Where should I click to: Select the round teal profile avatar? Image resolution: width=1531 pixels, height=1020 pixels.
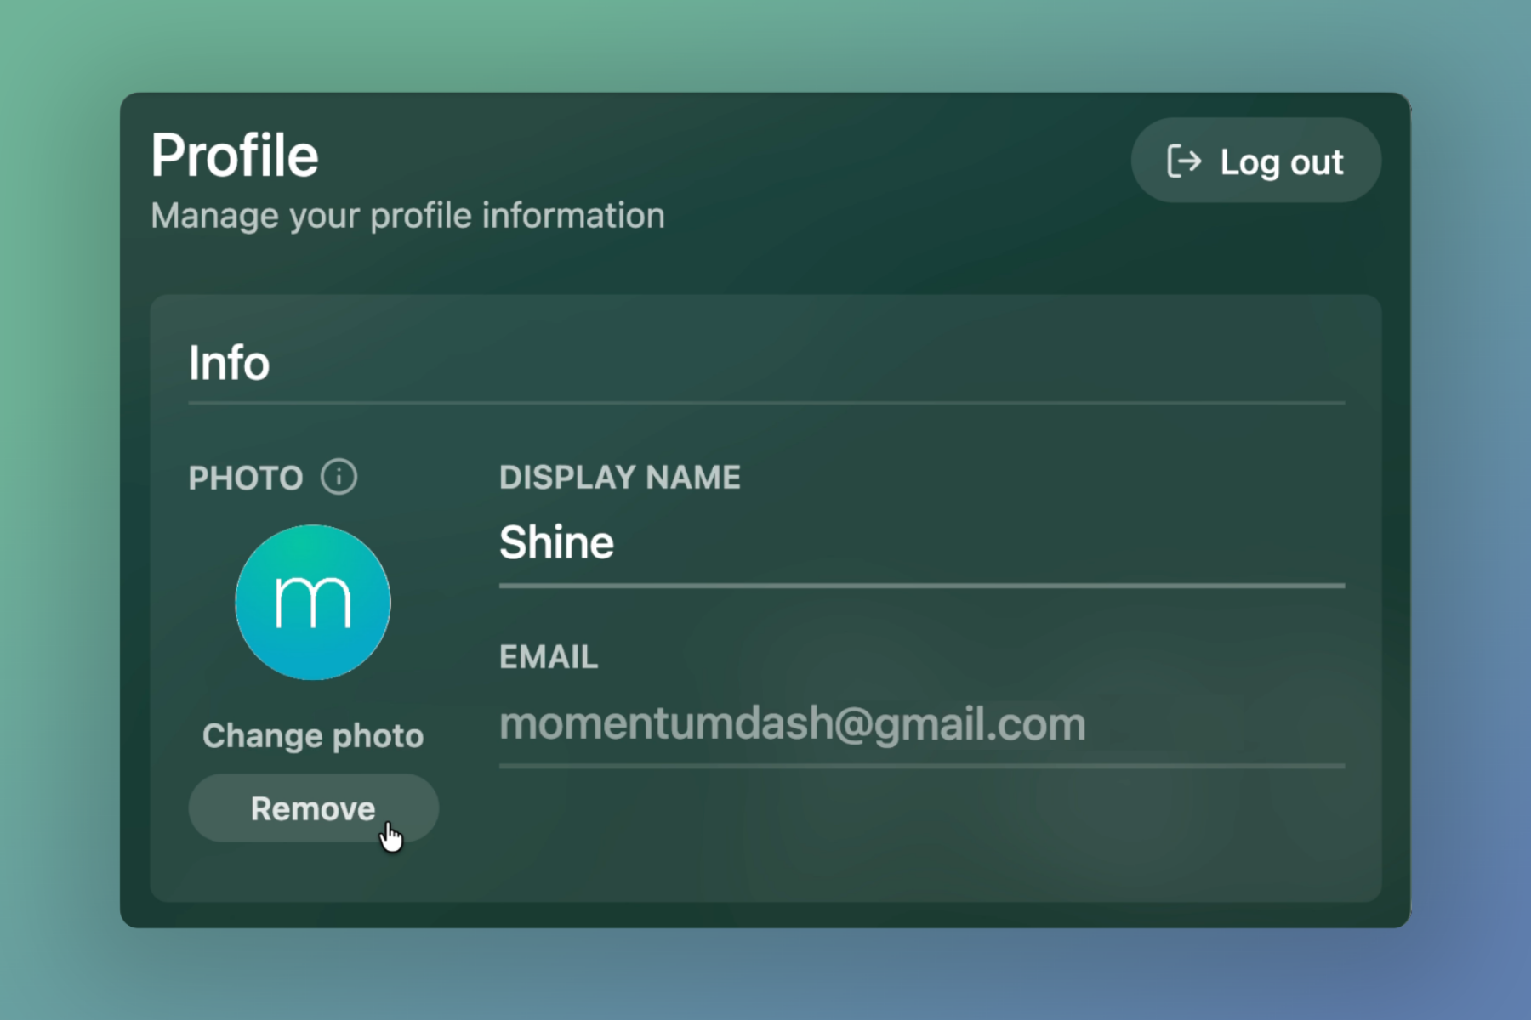pyautogui.click(x=313, y=602)
